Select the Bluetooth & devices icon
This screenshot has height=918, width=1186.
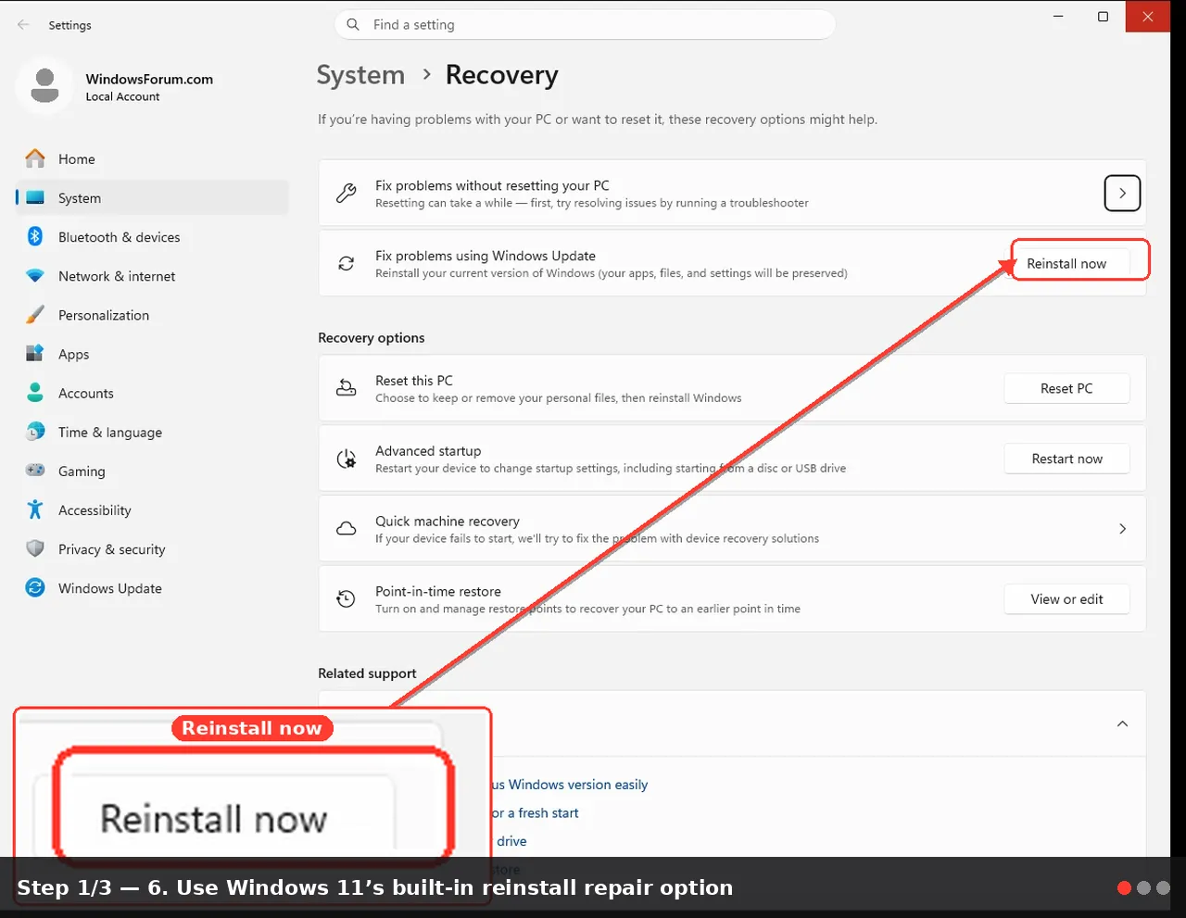35,237
